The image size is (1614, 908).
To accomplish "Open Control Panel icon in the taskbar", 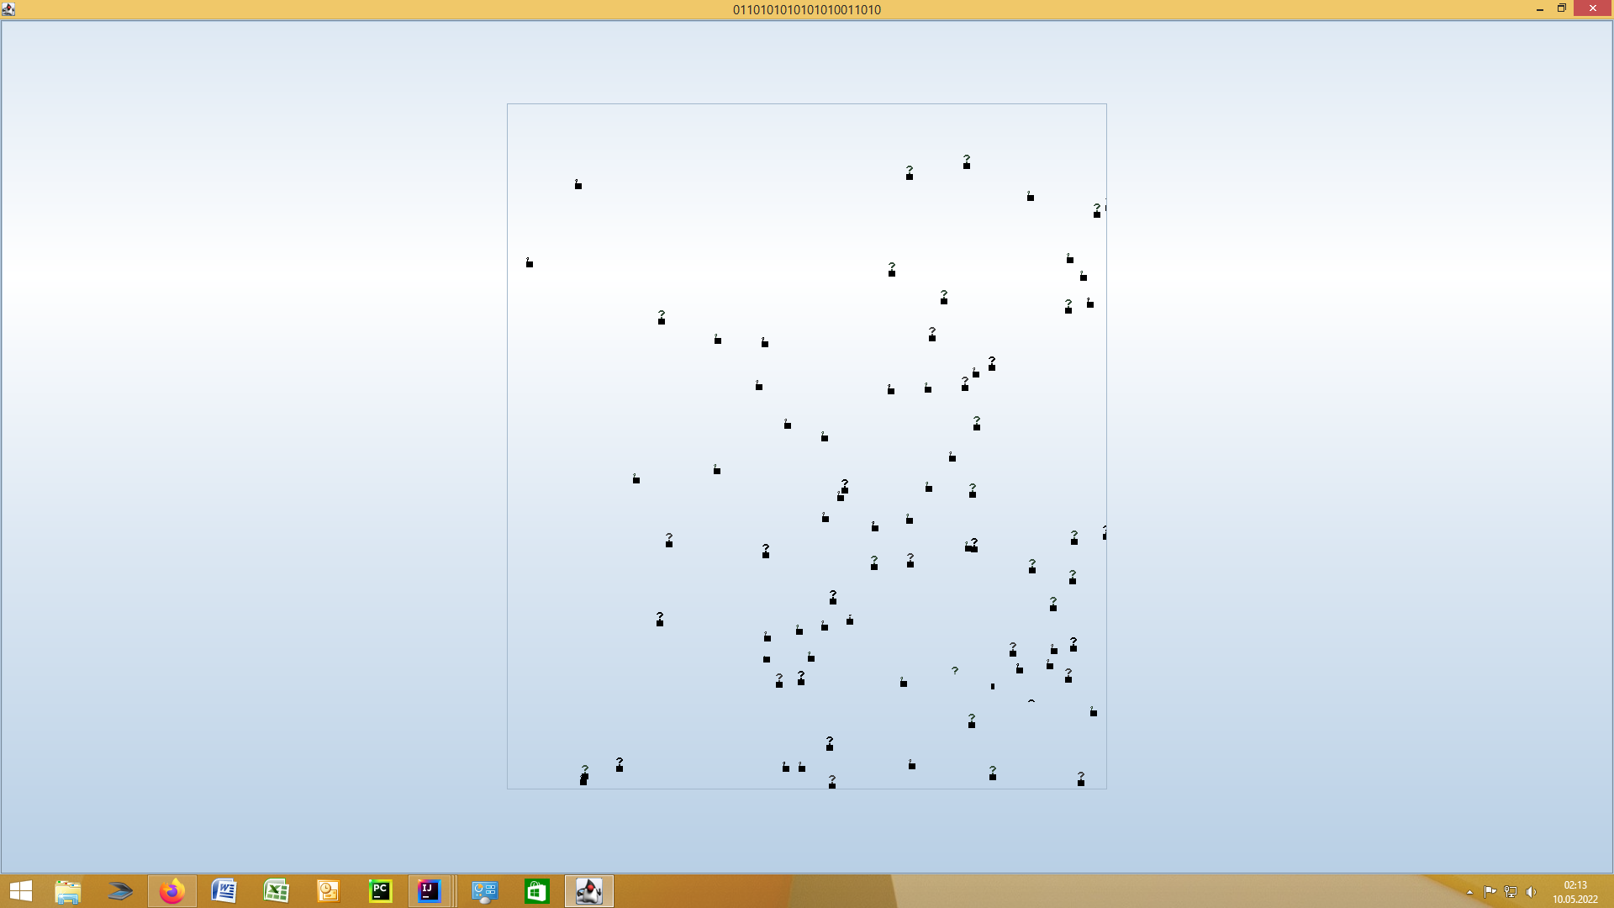I will (485, 891).
